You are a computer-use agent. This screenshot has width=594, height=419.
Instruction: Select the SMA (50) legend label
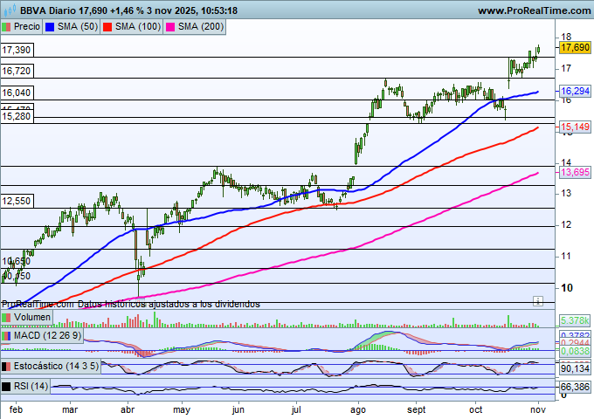coord(77,27)
